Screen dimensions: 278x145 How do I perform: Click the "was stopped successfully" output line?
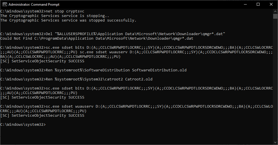click(68, 20)
